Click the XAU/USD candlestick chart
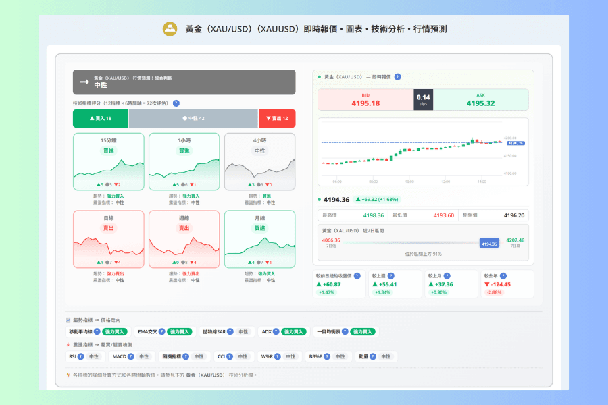This screenshot has height=405, width=608. coord(423,152)
